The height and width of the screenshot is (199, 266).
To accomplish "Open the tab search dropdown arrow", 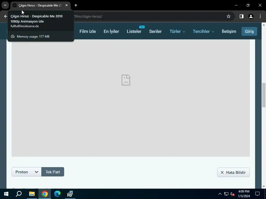I will pos(5,5).
